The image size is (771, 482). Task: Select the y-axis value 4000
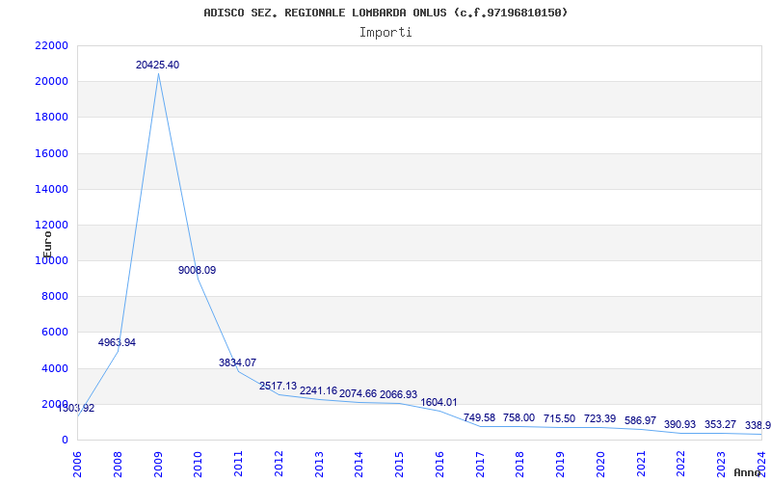pyautogui.click(x=54, y=368)
